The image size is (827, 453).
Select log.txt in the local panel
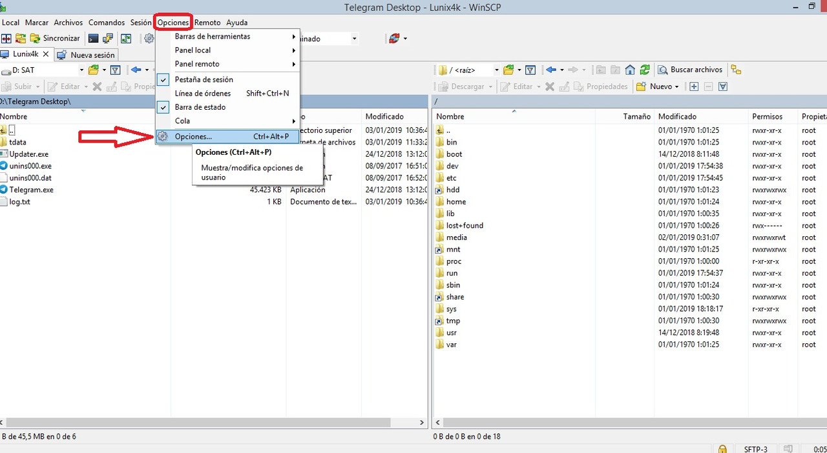(x=19, y=201)
